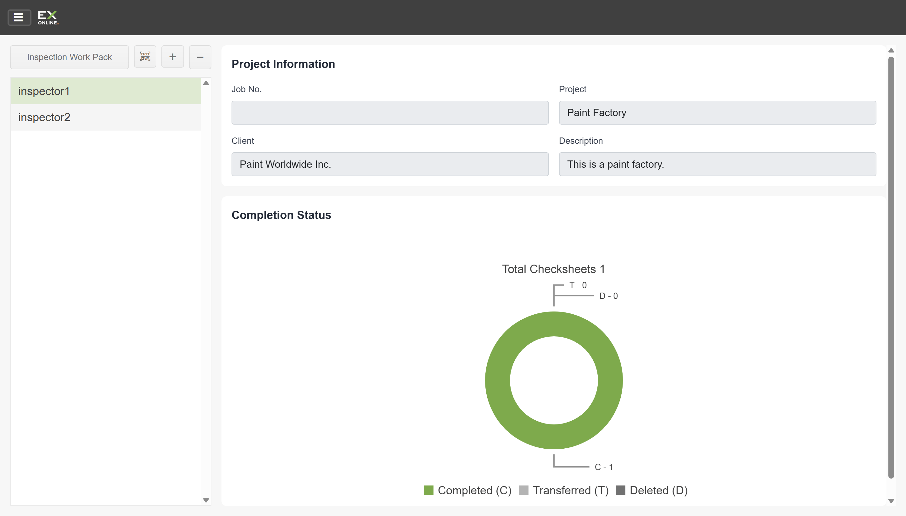This screenshot has height=516, width=906.
Task: Select inspector2 in the list
Action: pos(106,117)
